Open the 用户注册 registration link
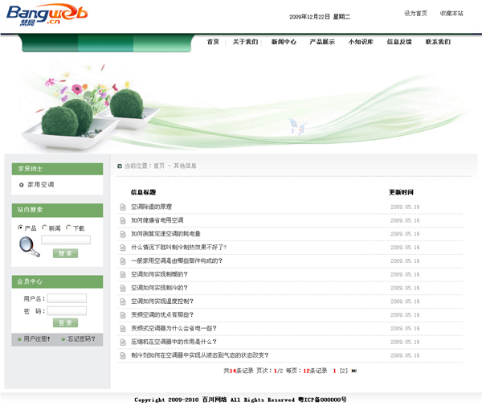 coord(35,338)
